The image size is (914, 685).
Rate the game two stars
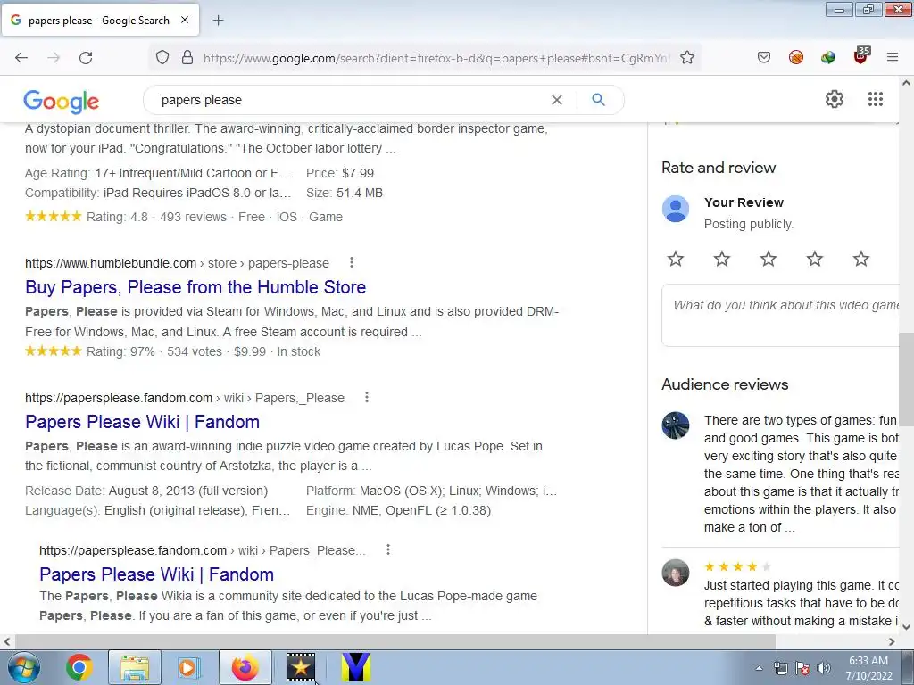point(722,259)
